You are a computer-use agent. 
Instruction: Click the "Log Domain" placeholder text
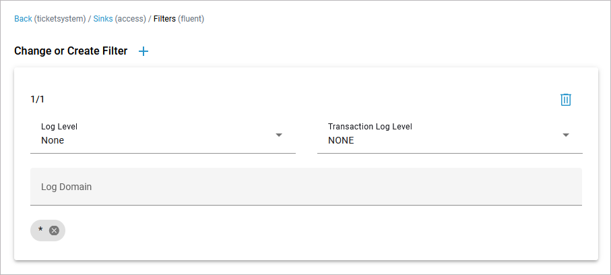[66, 187]
